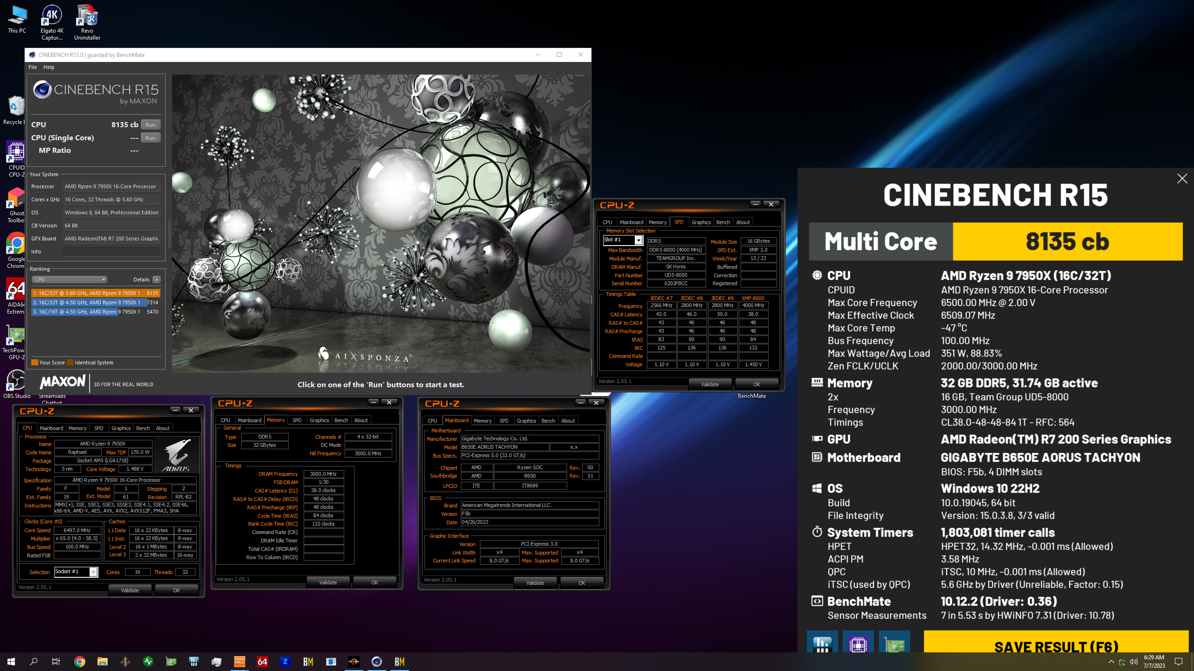Viewport: 1194px width, 671px height.
Task: Open AIDA64 taskbar icon
Action: 263,662
